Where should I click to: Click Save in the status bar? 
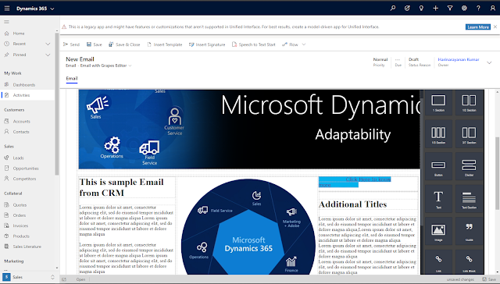click(x=489, y=279)
